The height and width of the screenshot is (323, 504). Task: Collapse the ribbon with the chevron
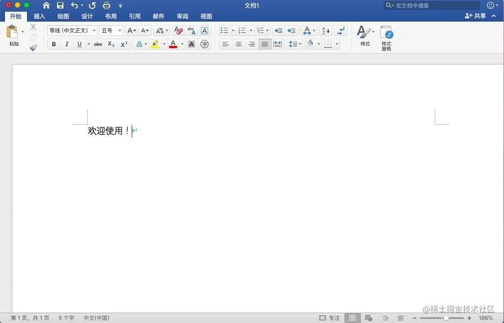click(494, 16)
